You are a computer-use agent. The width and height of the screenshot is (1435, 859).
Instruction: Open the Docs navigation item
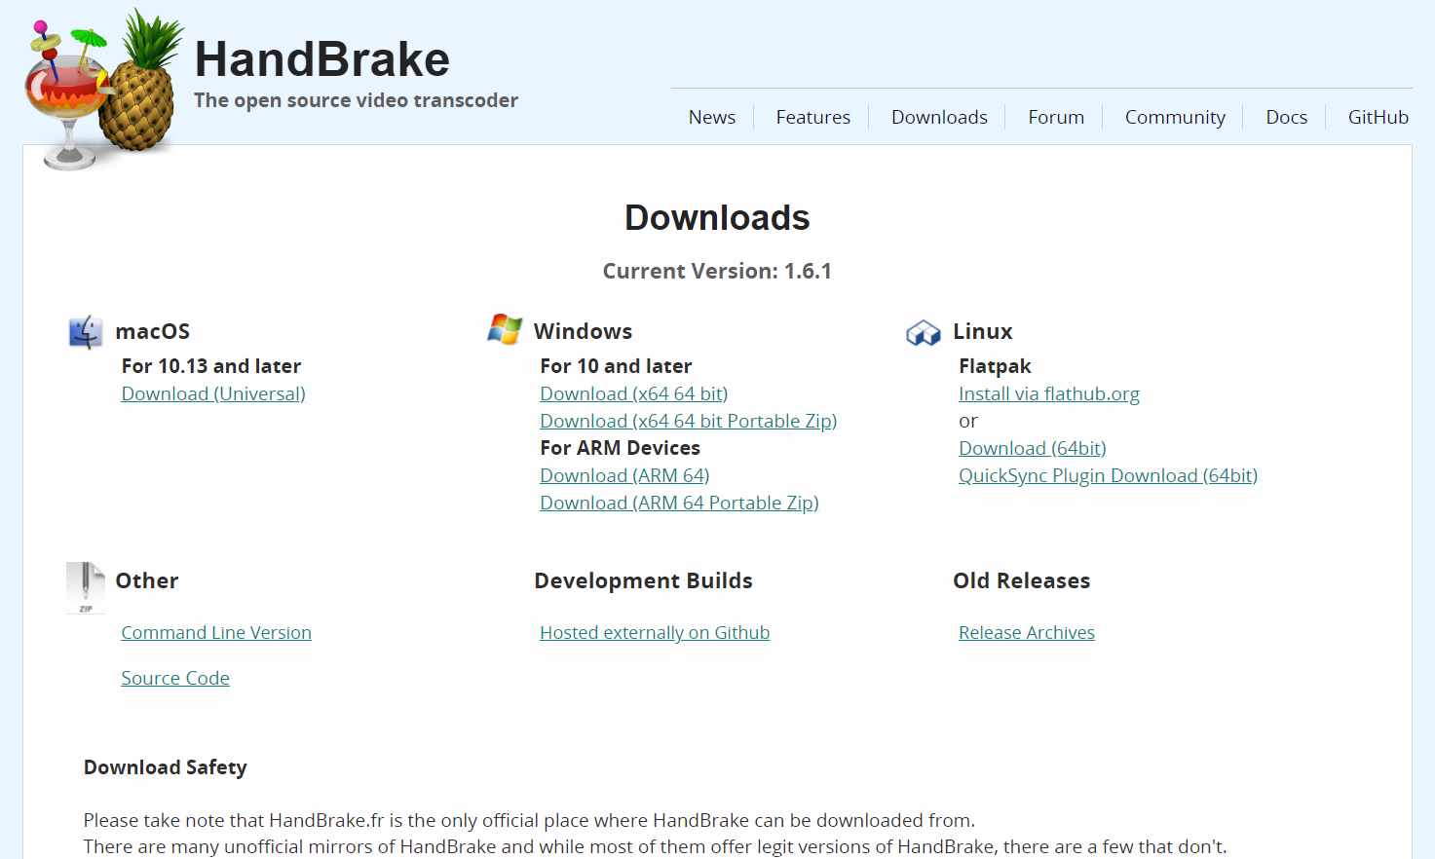1286,117
